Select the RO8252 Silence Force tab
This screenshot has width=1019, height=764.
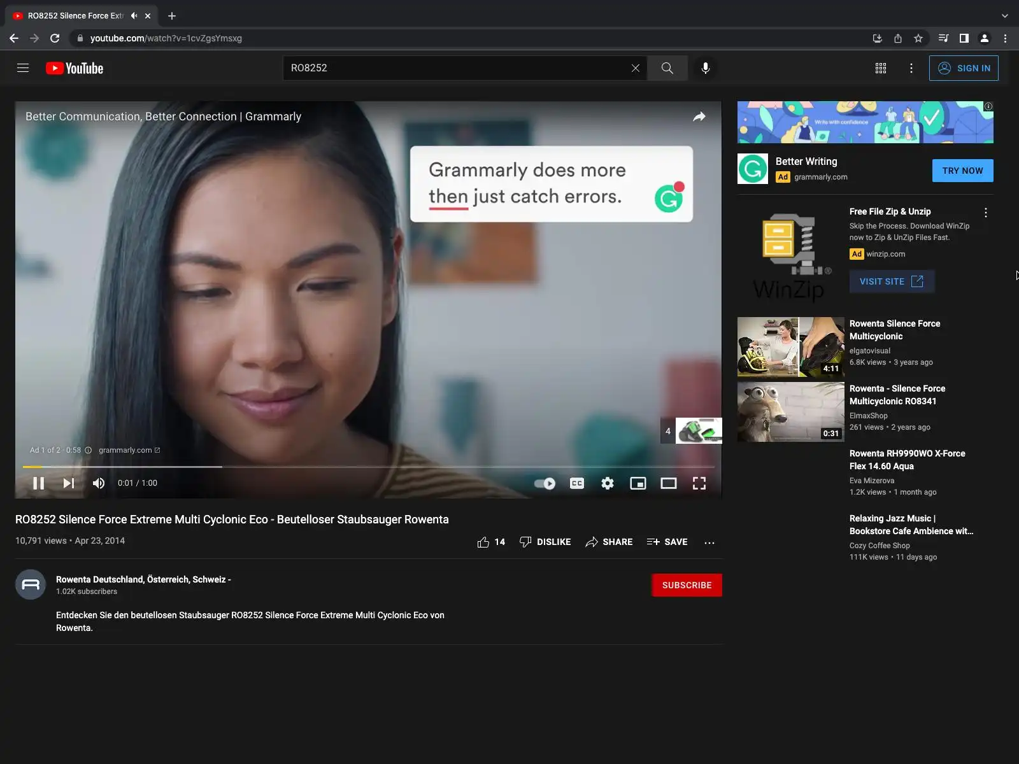(76, 16)
